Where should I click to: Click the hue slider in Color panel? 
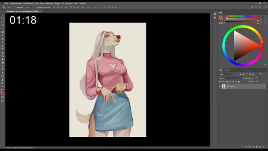pos(242,16)
